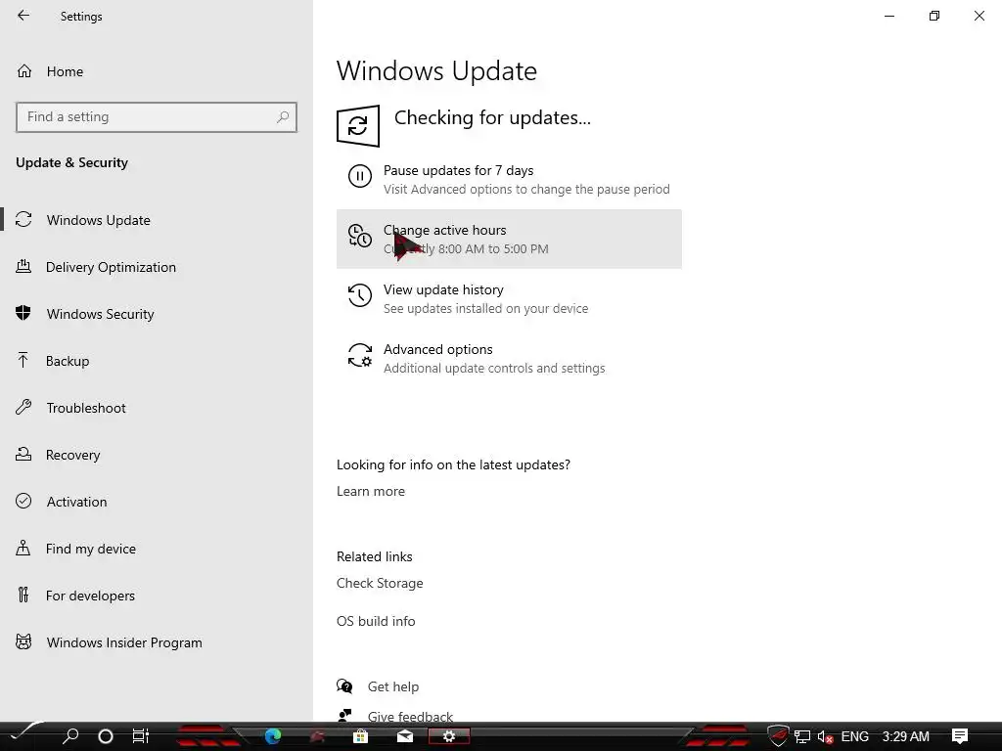
Task: Open taskbar search magnifier
Action: (x=70, y=735)
